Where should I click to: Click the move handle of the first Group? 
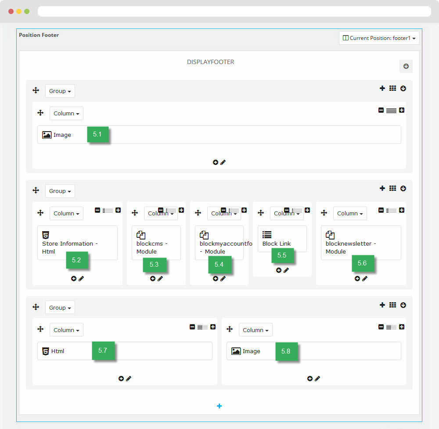tap(36, 90)
